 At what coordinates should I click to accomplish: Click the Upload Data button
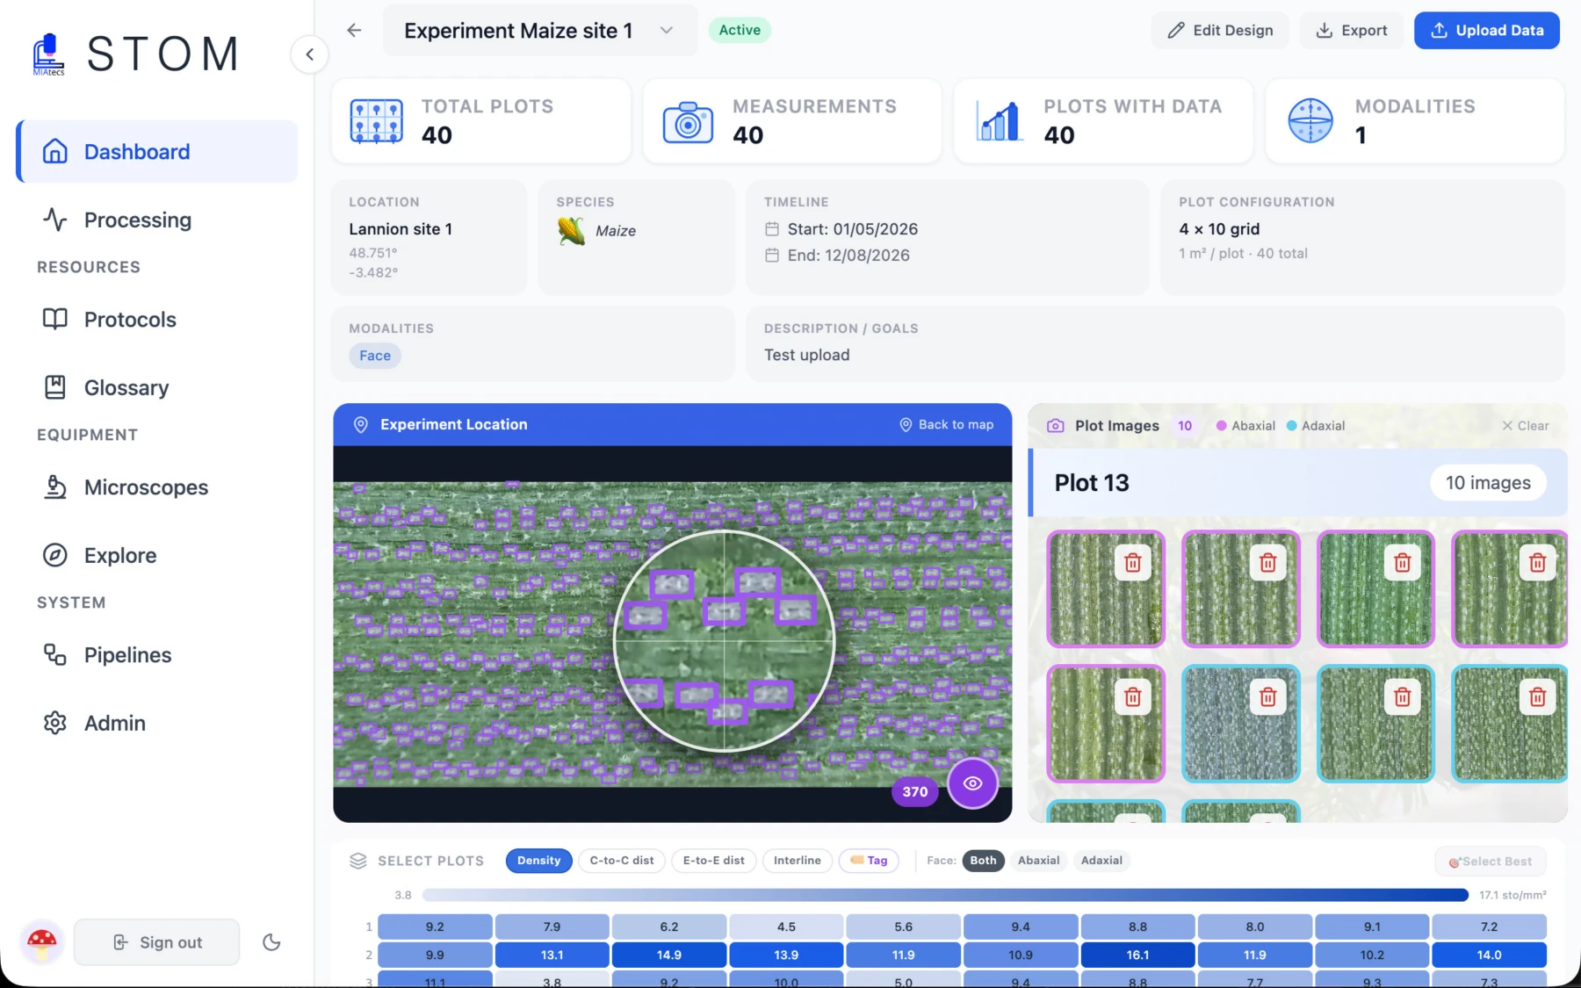coord(1486,31)
